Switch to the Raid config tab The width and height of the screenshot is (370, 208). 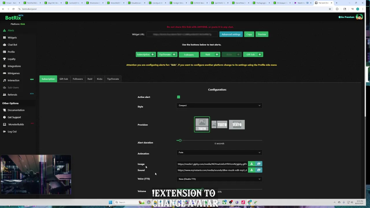click(x=90, y=79)
